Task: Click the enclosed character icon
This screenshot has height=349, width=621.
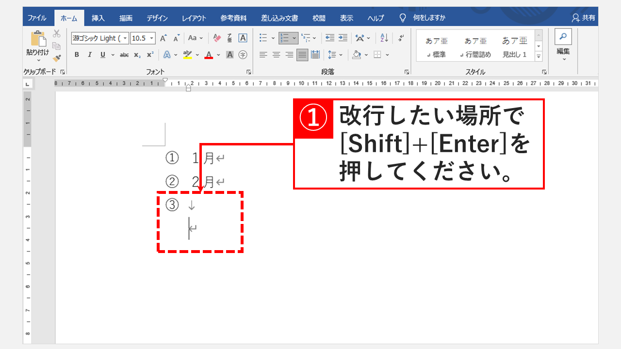Action: [x=243, y=55]
